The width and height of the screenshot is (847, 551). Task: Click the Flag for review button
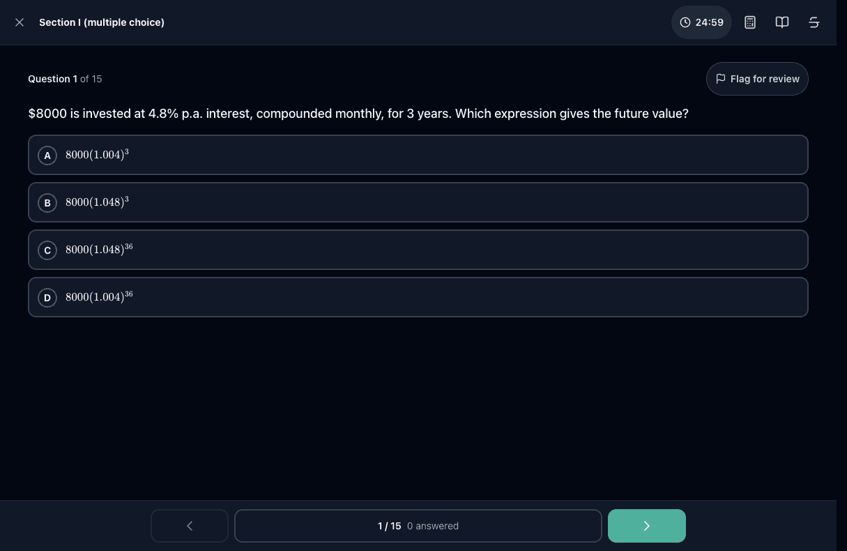coord(757,79)
